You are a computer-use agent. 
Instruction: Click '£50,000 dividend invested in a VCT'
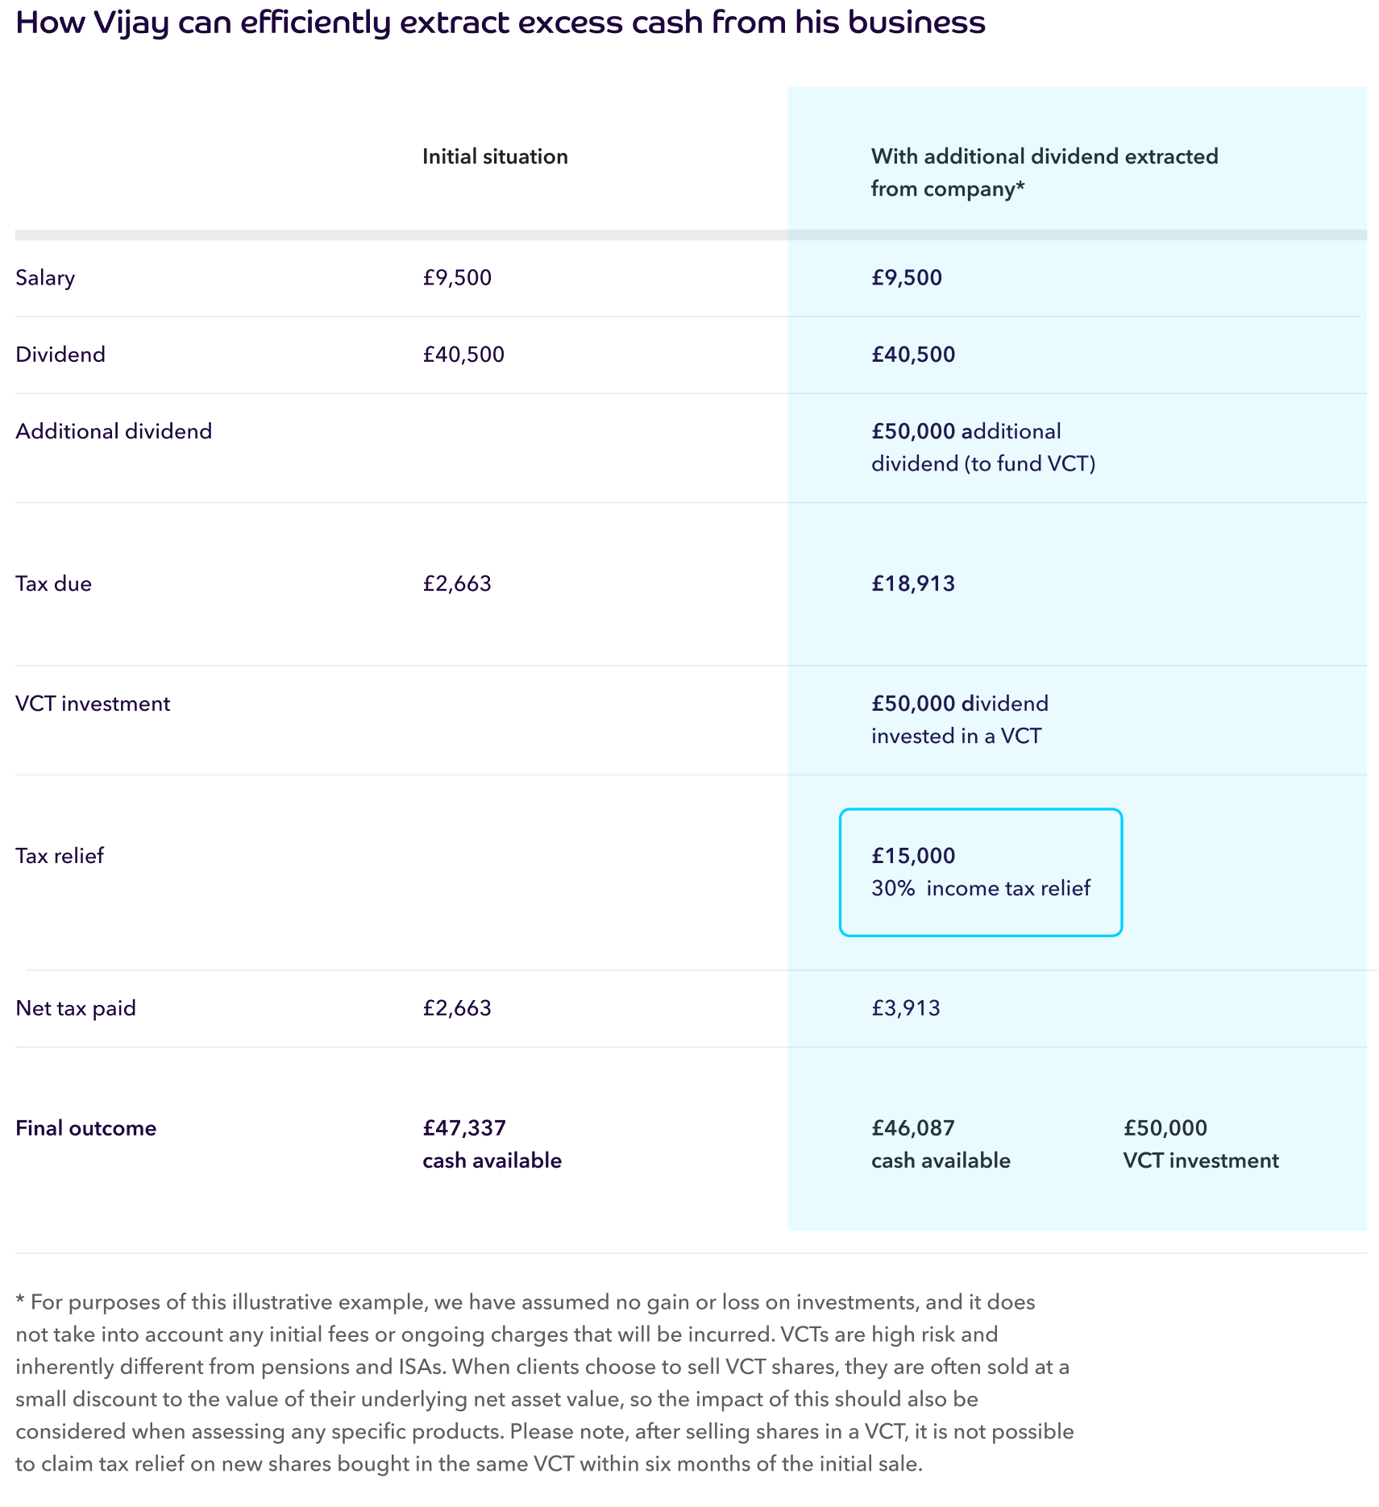[960, 720]
